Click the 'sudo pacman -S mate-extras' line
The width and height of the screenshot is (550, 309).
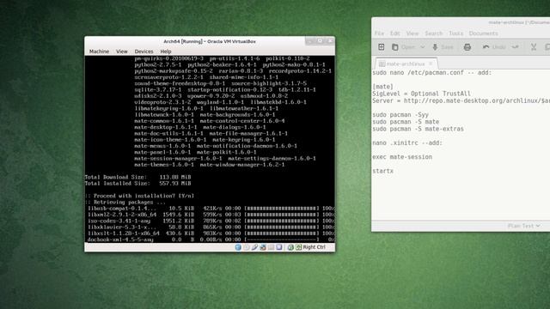pos(418,129)
